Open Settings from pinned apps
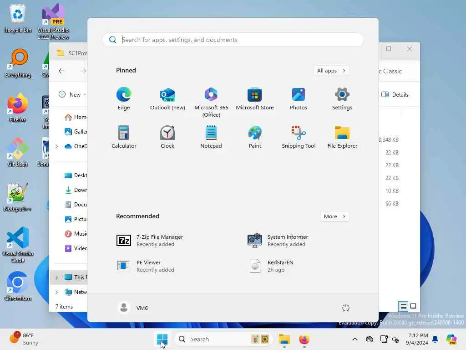This screenshot has height=350, width=466. [342, 99]
